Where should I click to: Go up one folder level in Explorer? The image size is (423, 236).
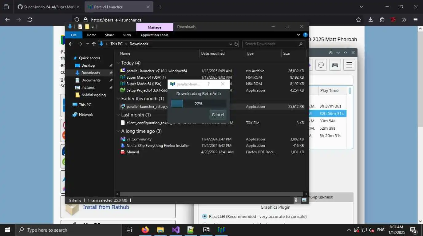pyautogui.click(x=94, y=44)
